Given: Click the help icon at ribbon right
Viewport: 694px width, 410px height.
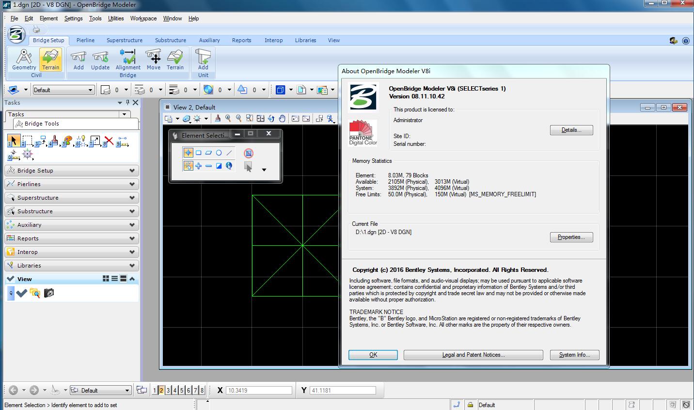Looking at the screenshot, I should pyautogui.click(x=686, y=41).
